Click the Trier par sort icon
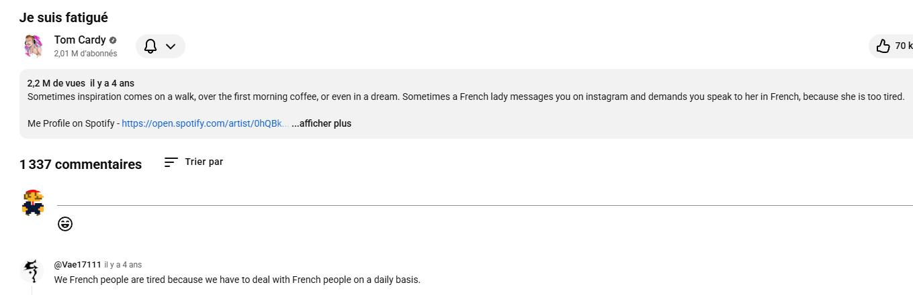This screenshot has height=295, width=913. pyautogui.click(x=171, y=162)
